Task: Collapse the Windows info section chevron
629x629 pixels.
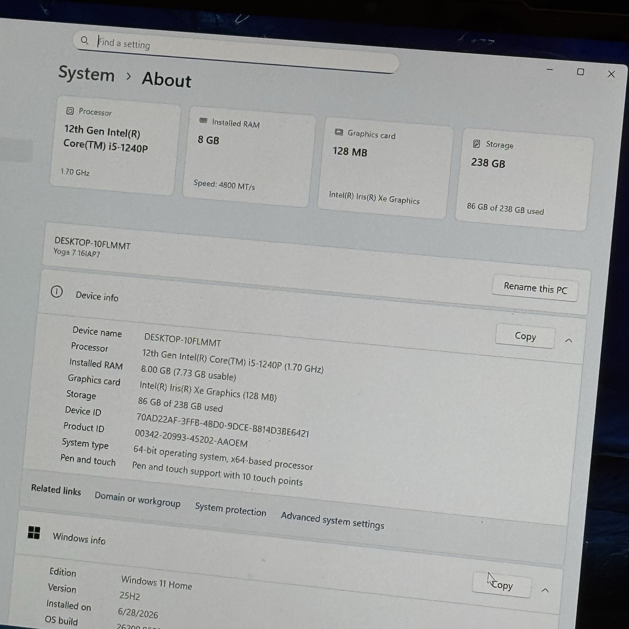Action: point(545,590)
